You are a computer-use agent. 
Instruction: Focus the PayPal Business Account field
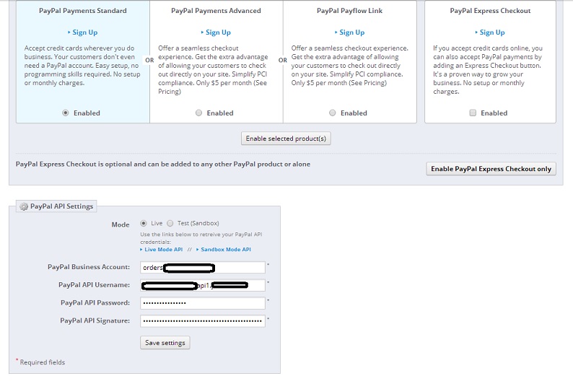203,267
